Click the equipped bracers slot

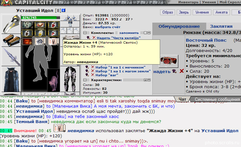pyautogui.click(x=11, y=40)
